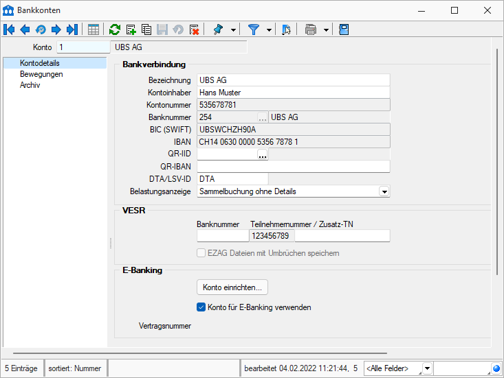The width and height of the screenshot is (504, 378).
Task: Open the Alle Felder dropdown in status bar
Action: pos(427,368)
